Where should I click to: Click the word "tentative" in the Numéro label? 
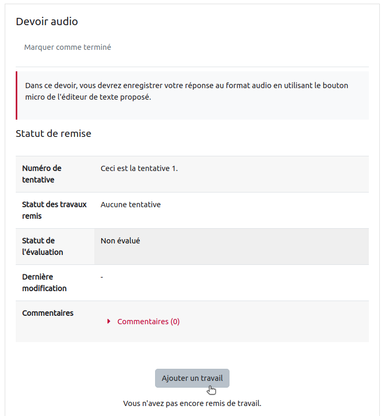(38, 180)
